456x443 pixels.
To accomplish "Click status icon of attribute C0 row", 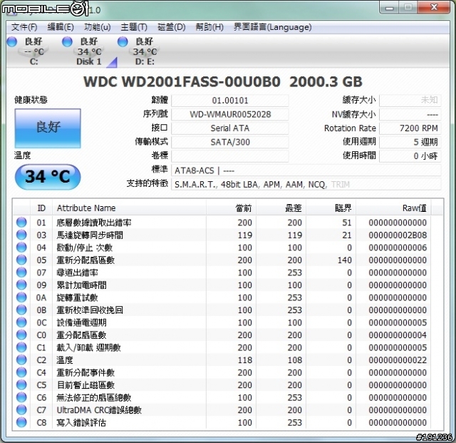I will [x=21, y=335].
